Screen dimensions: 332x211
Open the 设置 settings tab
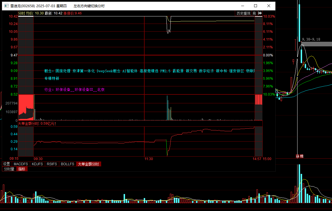[7, 164]
